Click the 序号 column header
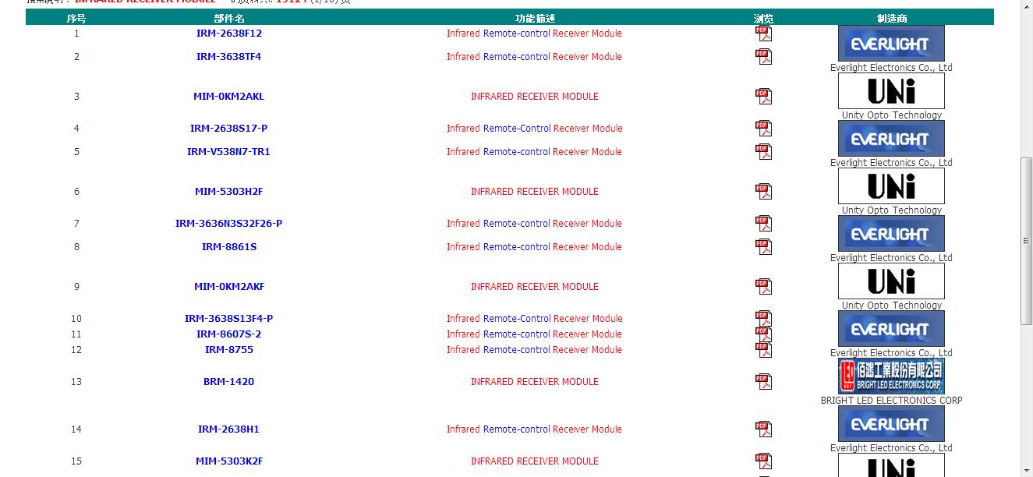Image resolution: width=1033 pixels, height=477 pixels. (76, 19)
